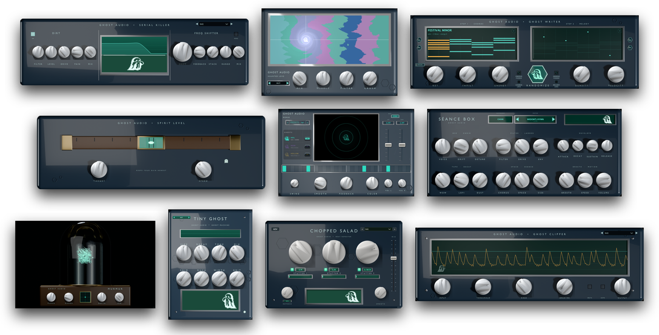Screen dimensions: 659x335
Task: Click the small ghost logo in Ghost Clipper waveform
Action: pyautogui.click(x=441, y=269)
